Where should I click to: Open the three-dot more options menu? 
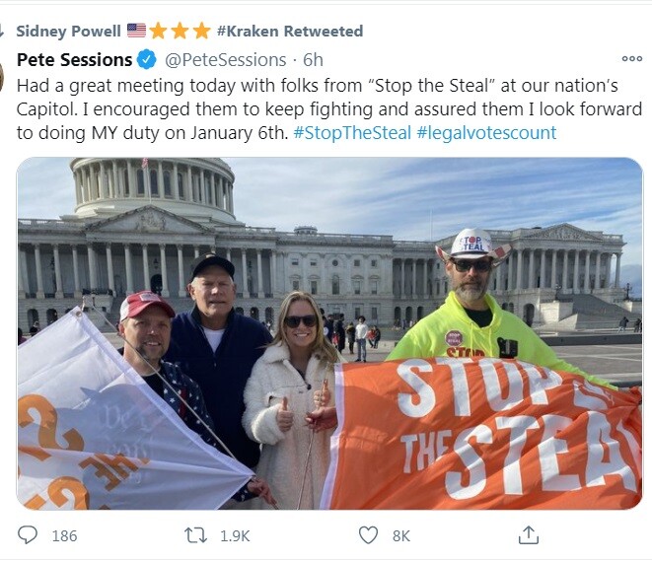click(x=631, y=59)
